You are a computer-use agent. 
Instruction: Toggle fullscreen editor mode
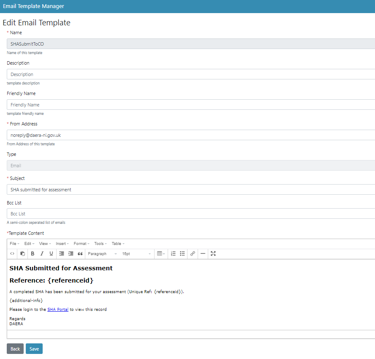(x=213, y=254)
